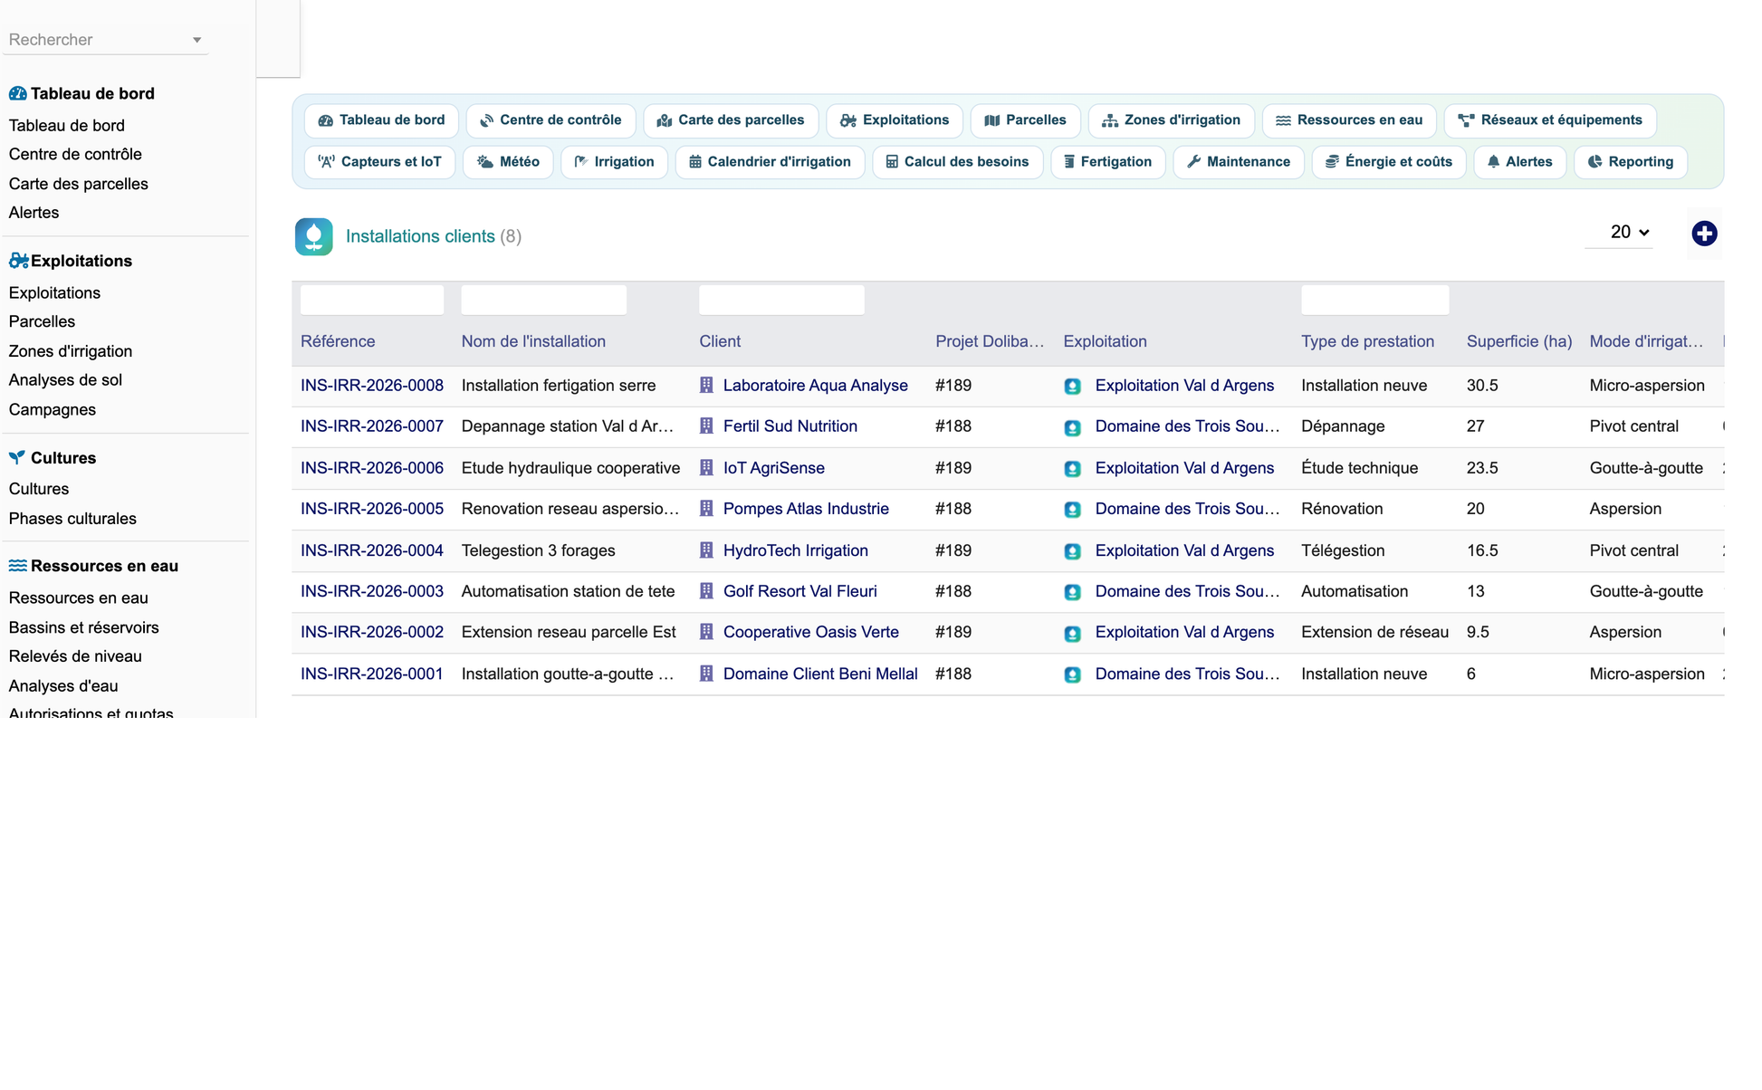Open client Cooperative Oasis Verte
The width and height of the screenshot is (1762, 1090).
coord(810,632)
